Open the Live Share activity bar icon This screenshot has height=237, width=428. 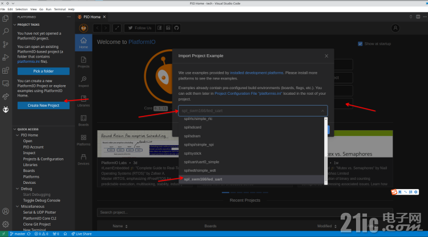pos(6,97)
